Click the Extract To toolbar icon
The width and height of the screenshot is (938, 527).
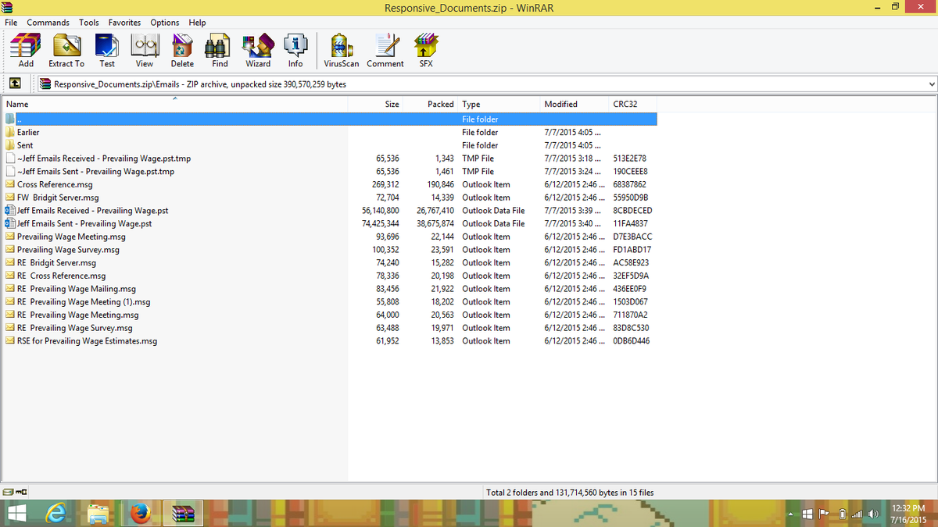(66, 51)
